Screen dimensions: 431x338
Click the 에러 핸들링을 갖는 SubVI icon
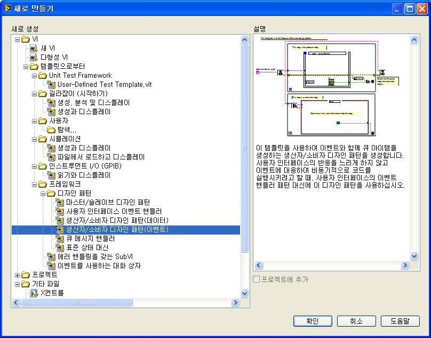51,257
